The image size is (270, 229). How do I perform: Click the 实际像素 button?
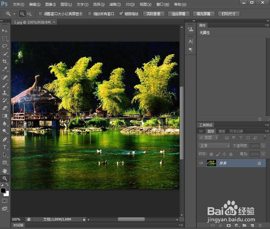(154, 14)
